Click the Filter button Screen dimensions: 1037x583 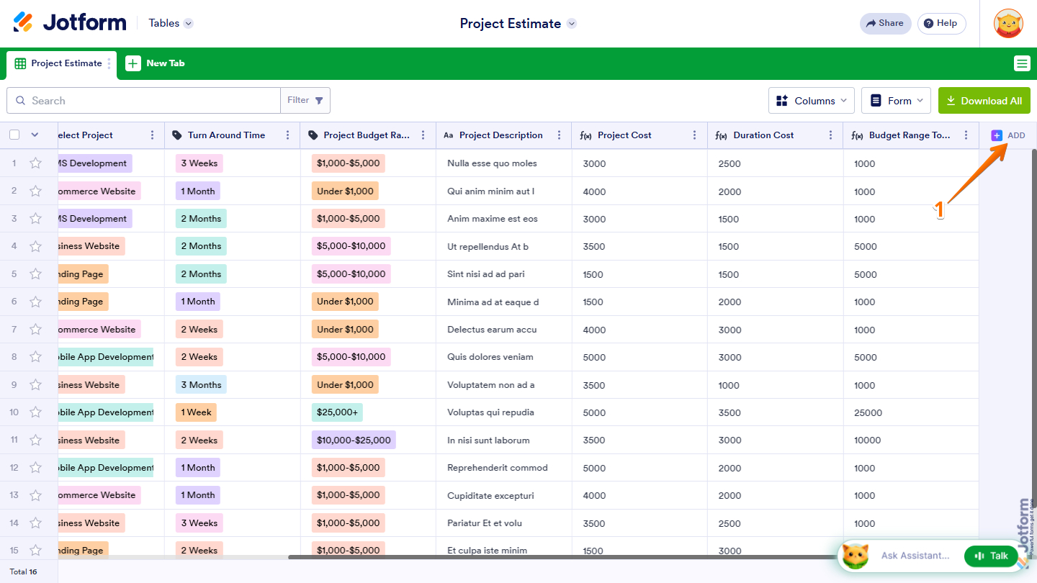[x=305, y=101]
